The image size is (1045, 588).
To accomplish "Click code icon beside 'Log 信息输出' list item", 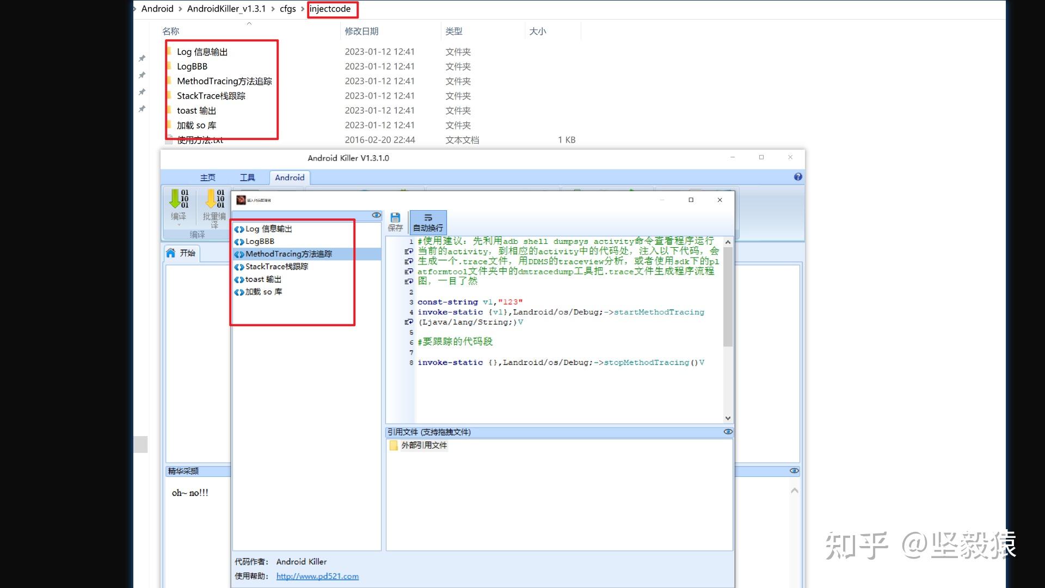I will click(x=239, y=229).
